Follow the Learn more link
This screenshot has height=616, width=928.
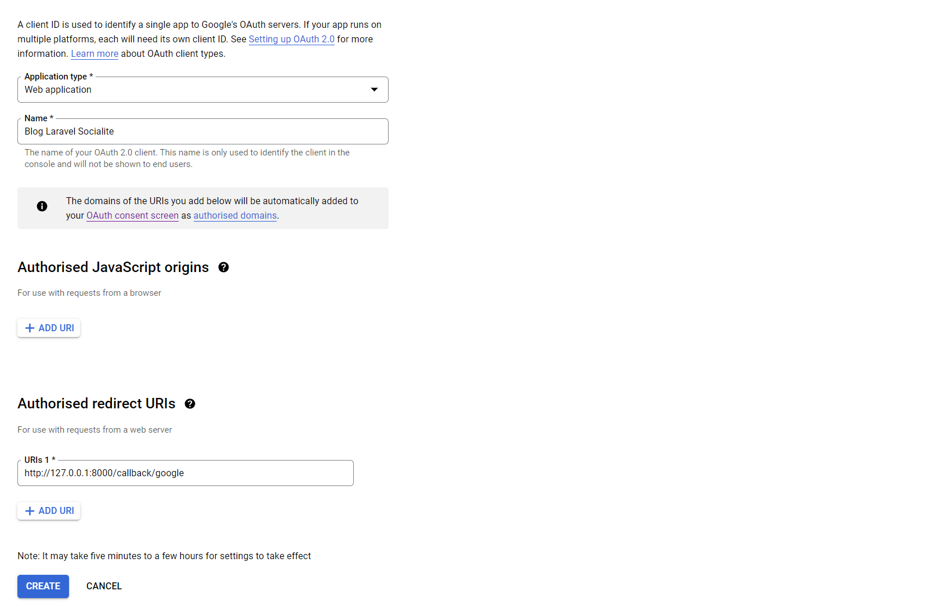[95, 54]
